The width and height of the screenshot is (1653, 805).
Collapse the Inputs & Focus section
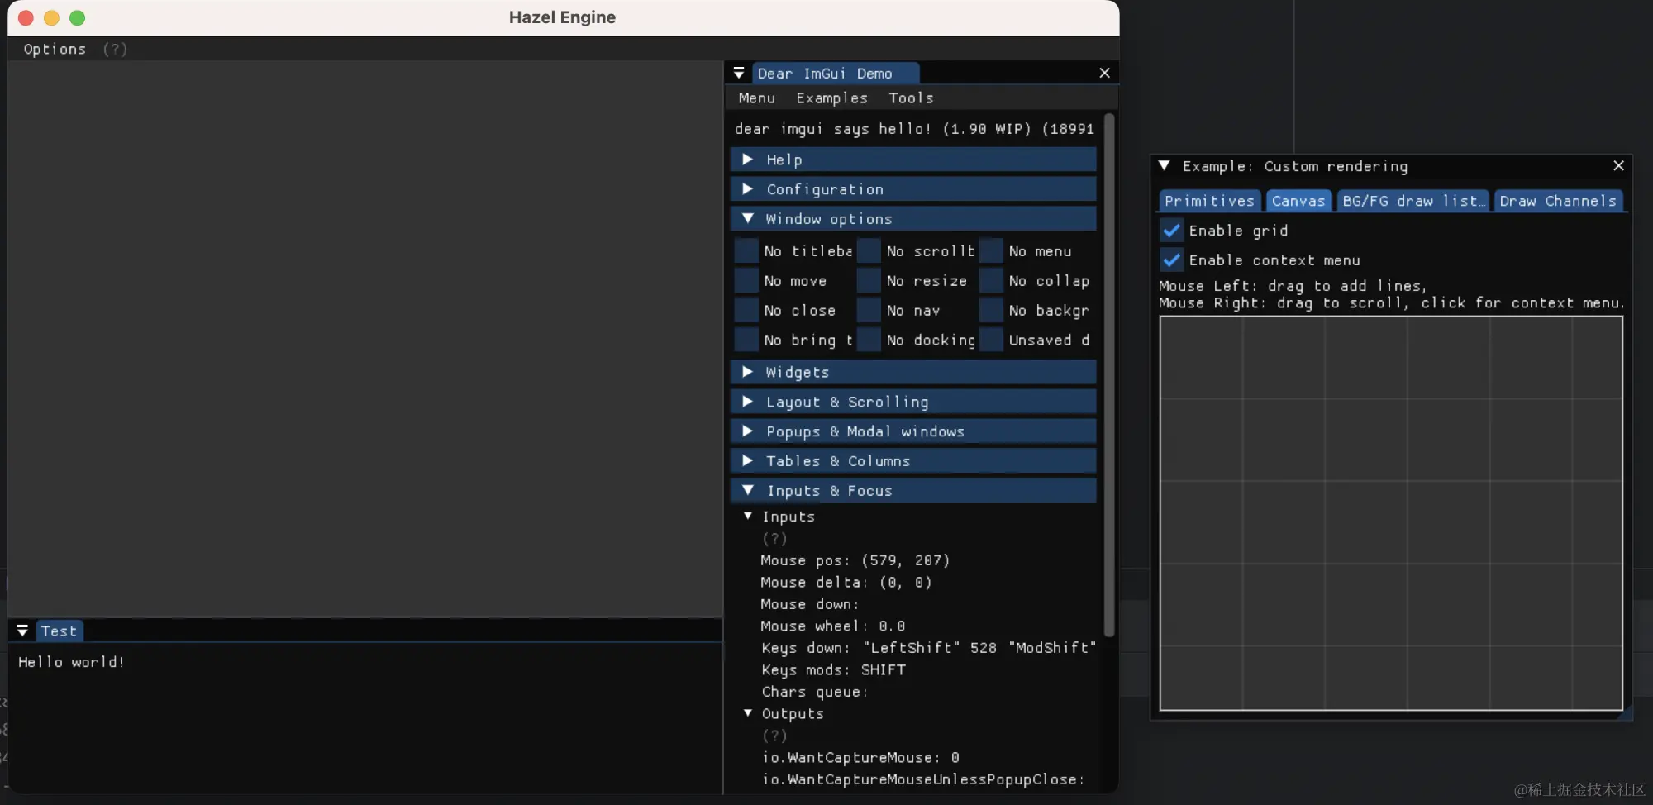913,490
